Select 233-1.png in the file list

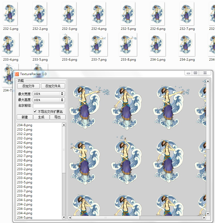[x=25, y=165]
